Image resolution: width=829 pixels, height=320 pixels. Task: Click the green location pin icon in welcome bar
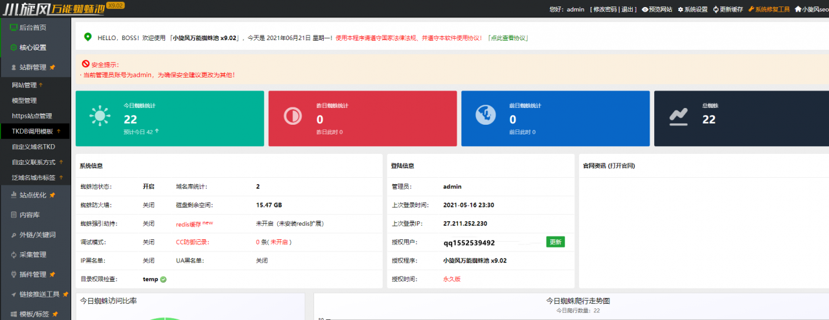click(x=87, y=37)
